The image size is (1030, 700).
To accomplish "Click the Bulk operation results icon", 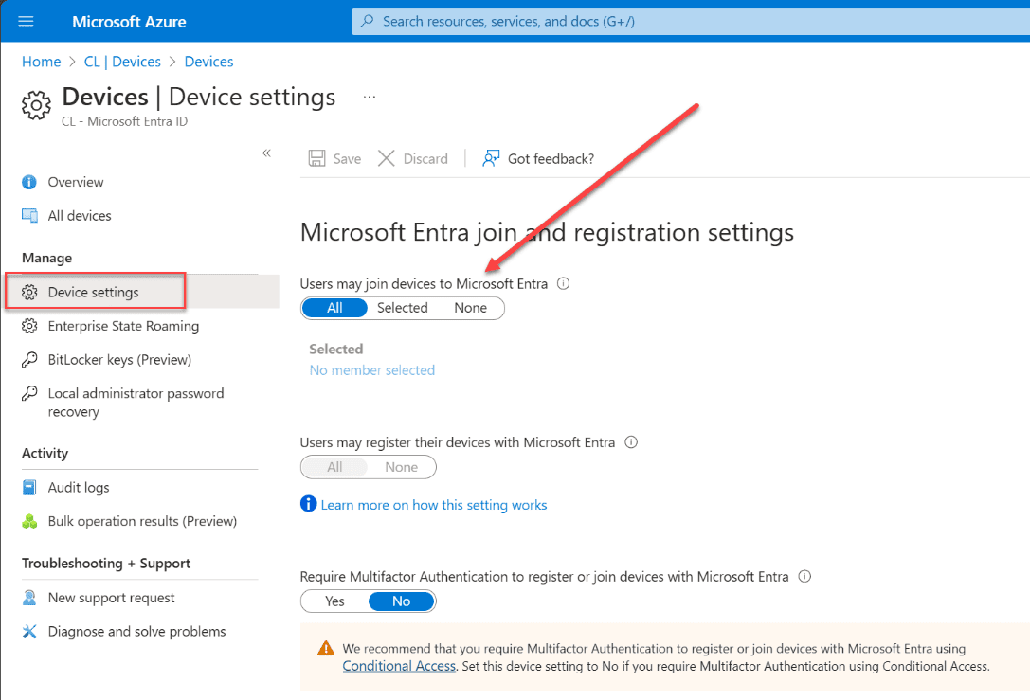I will click(x=29, y=521).
